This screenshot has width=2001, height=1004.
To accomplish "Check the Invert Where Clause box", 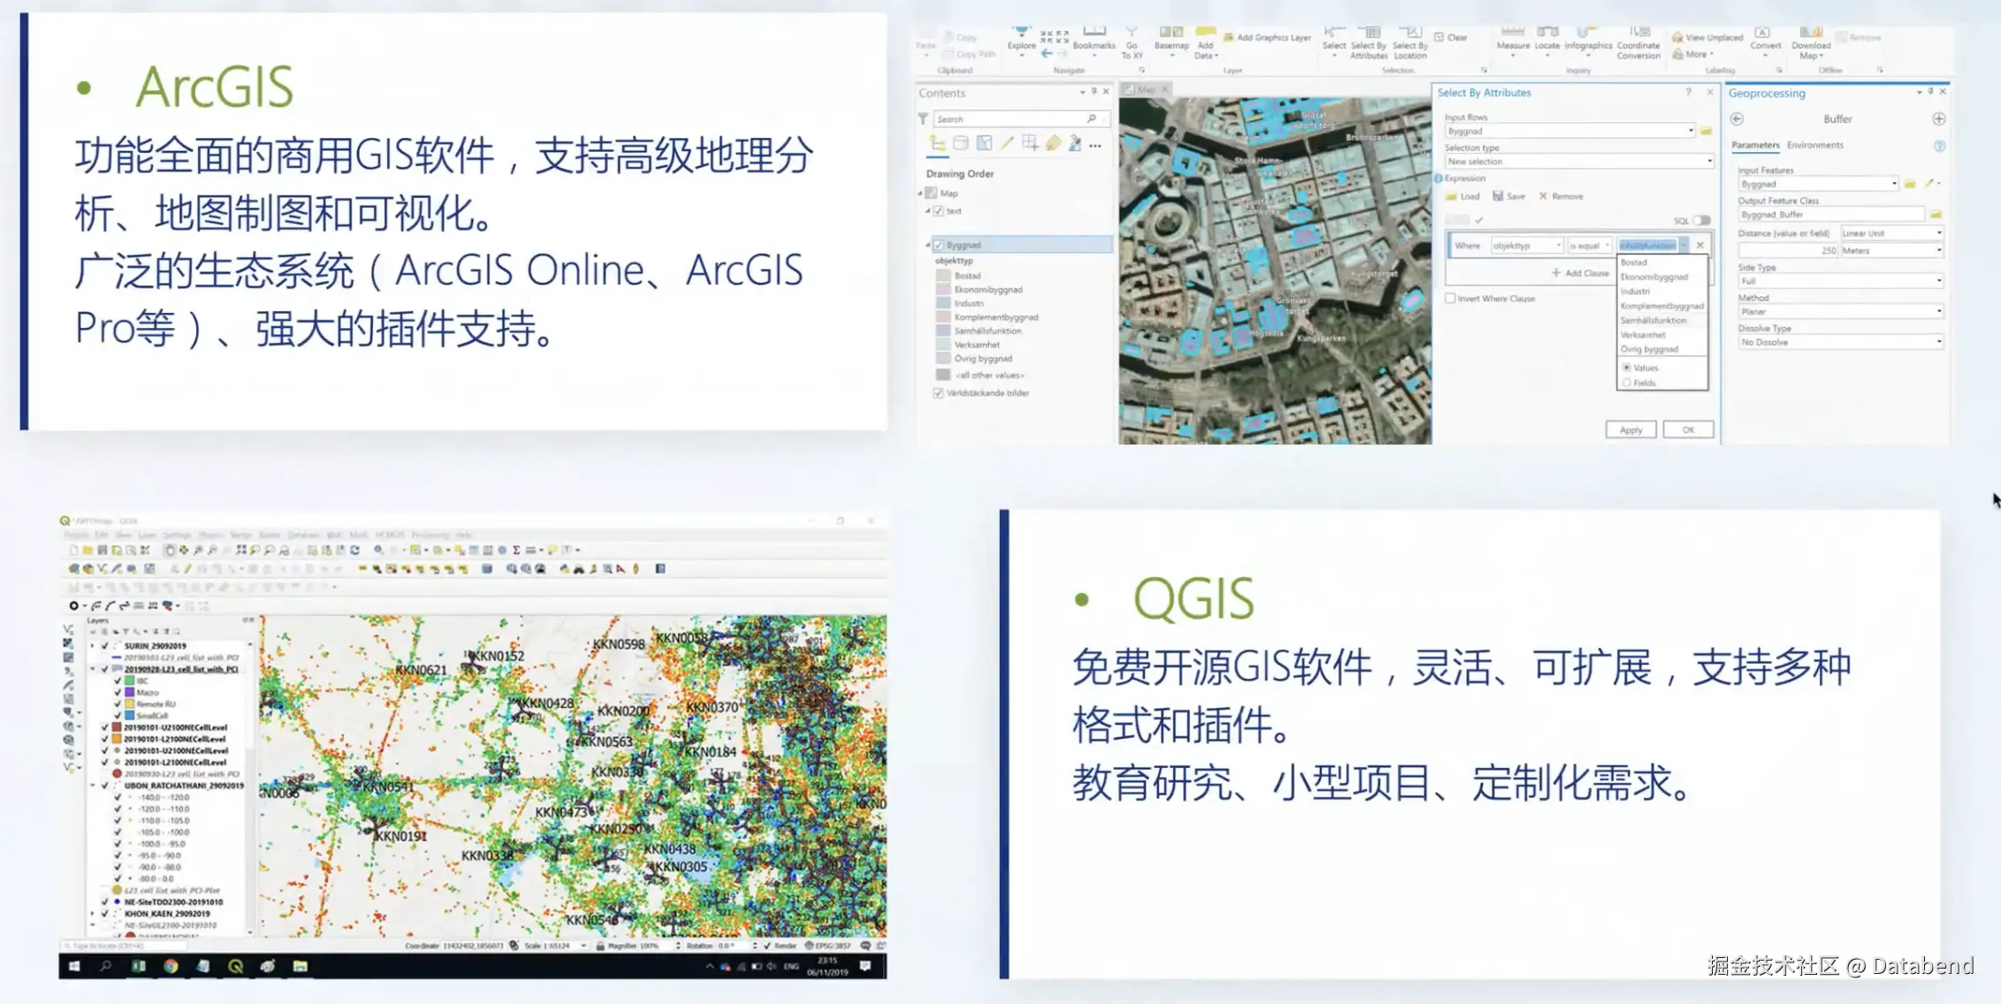I will [x=1450, y=299].
